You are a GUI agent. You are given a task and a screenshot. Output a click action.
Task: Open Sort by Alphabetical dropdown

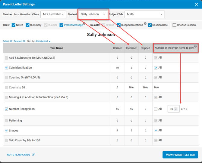[43, 41]
